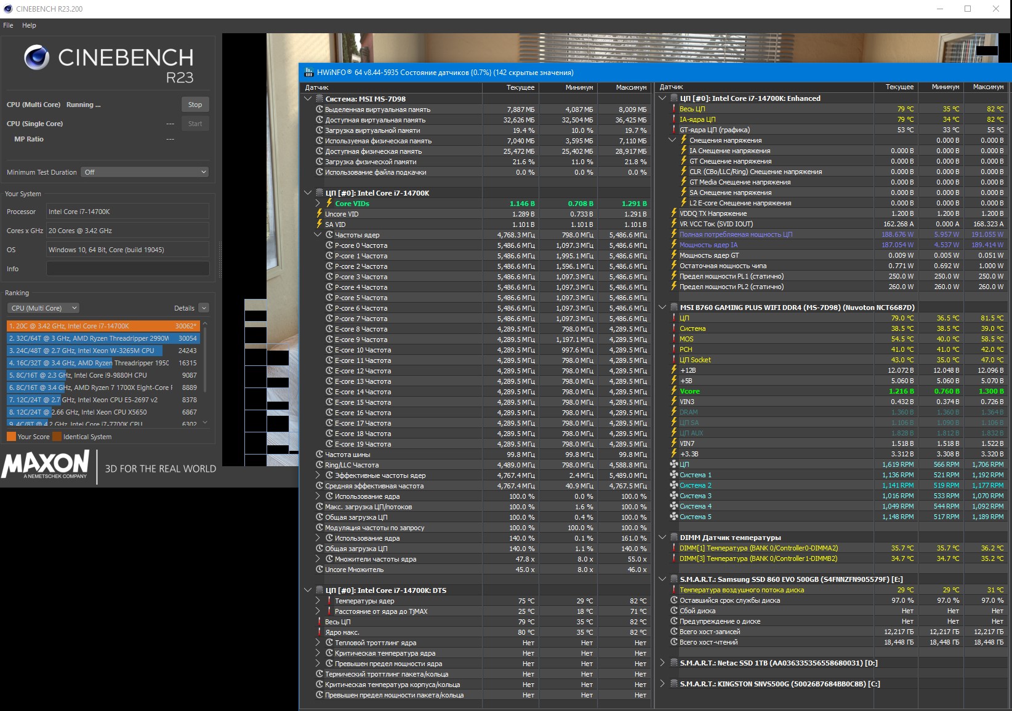Click the lightning icon beside VR VCC Ток
1012x711 pixels.
coord(674,223)
